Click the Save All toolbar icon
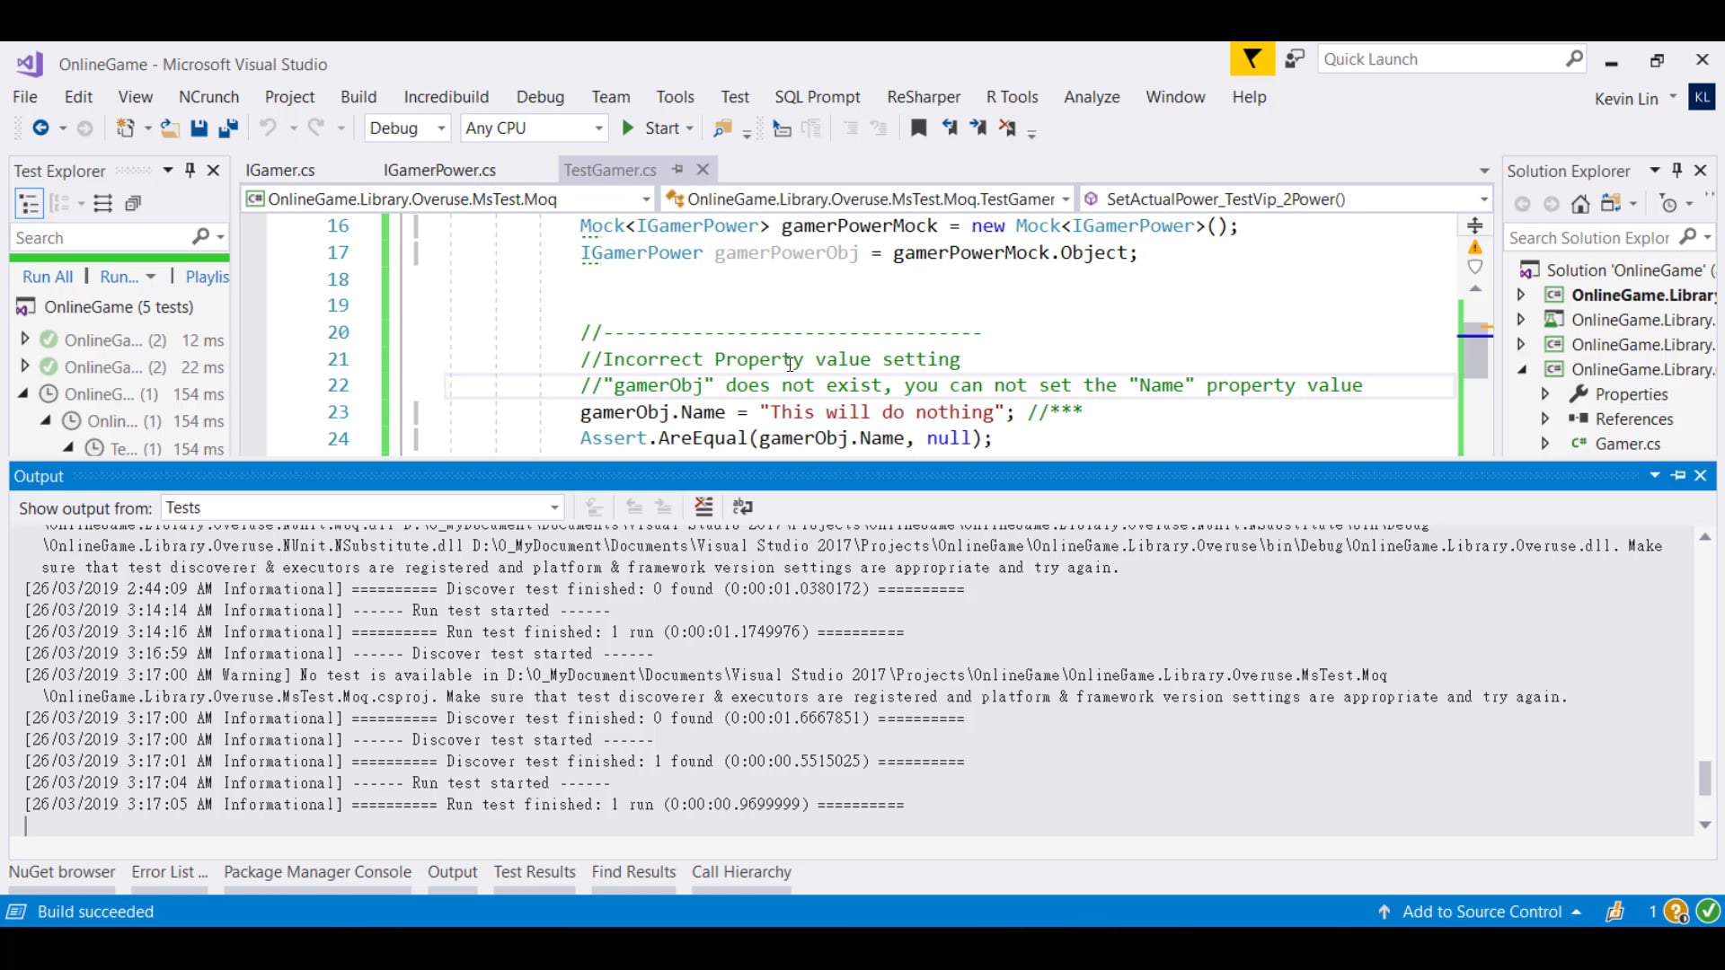Screen dimensions: 1725x970 click(228, 128)
